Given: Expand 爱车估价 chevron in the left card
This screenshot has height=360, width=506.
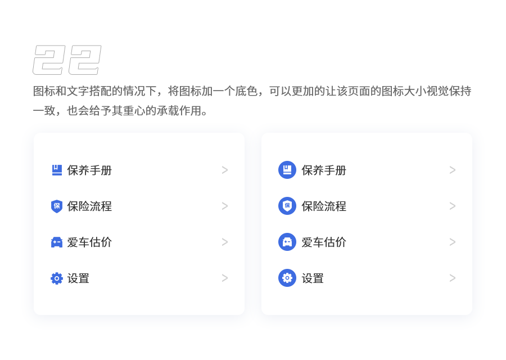Looking at the screenshot, I should (x=225, y=242).
